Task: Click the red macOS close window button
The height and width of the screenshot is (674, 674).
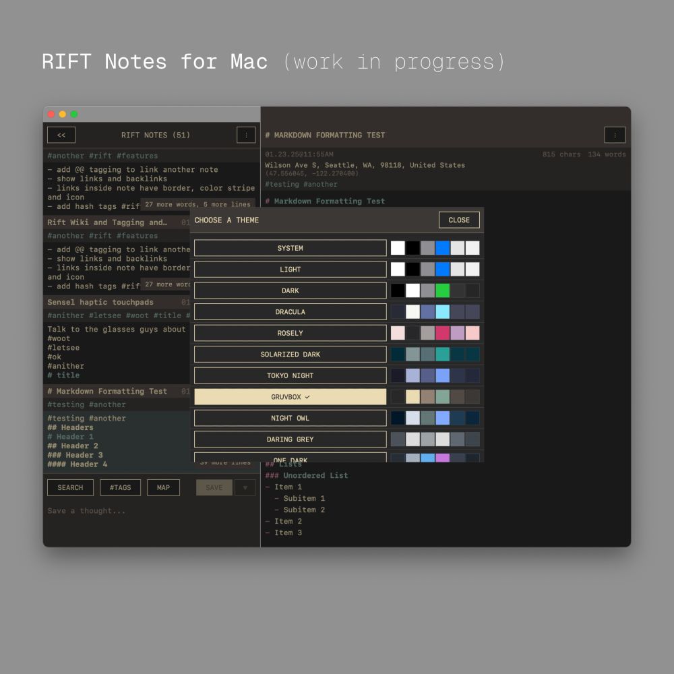Action: (51, 114)
